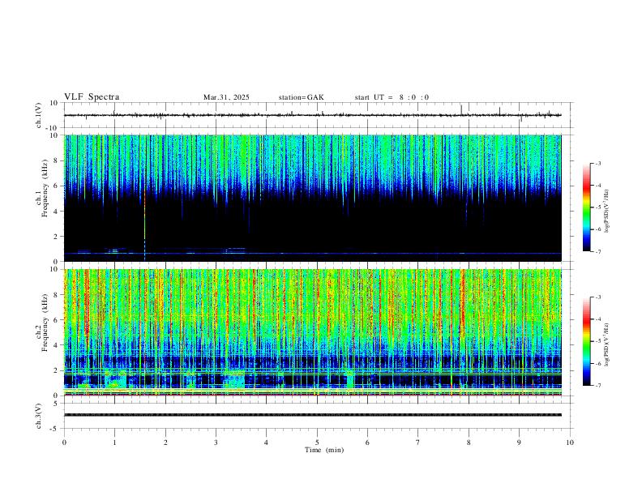
Task: Click the ch.2 colorbar "log(PSD)(V²/Hz)" label
Action: (x=606, y=344)
